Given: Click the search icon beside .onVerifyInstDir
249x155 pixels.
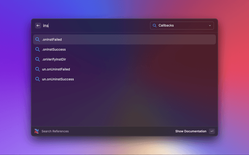Looking at the screenshot, I should click(38, 59).
